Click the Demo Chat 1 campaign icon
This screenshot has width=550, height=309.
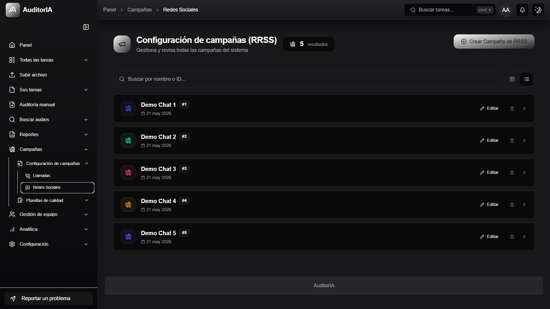tap(128, 108)
